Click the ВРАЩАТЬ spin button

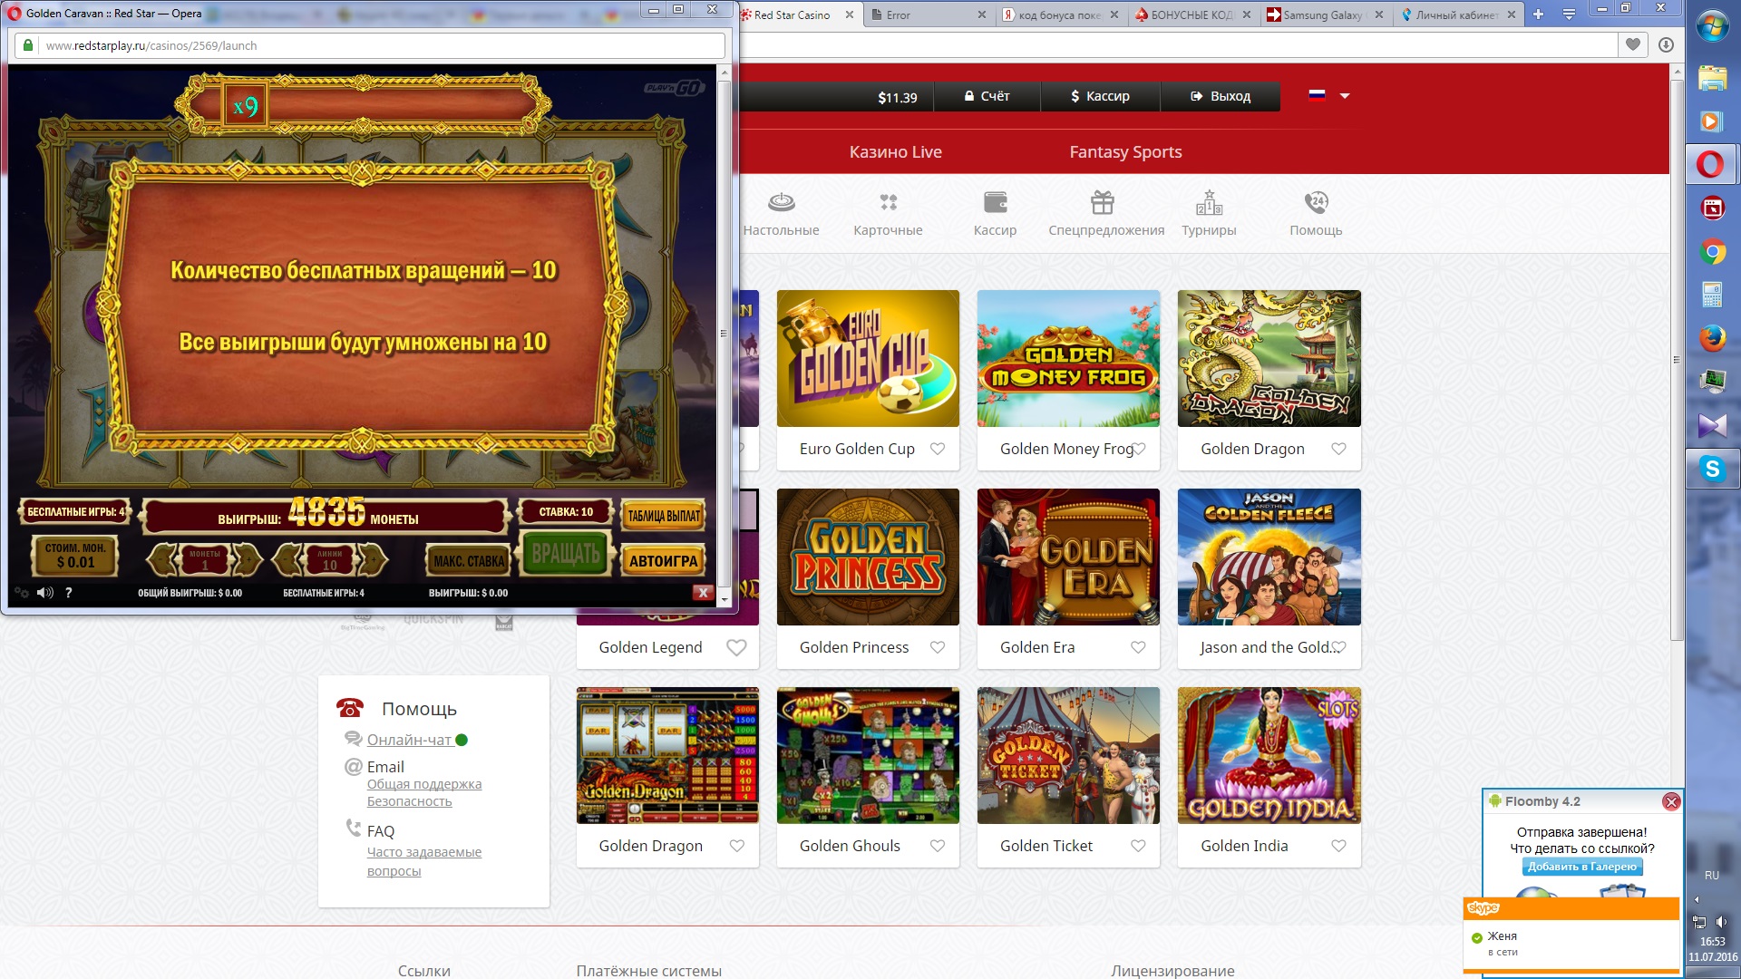[x=567, y=553]
